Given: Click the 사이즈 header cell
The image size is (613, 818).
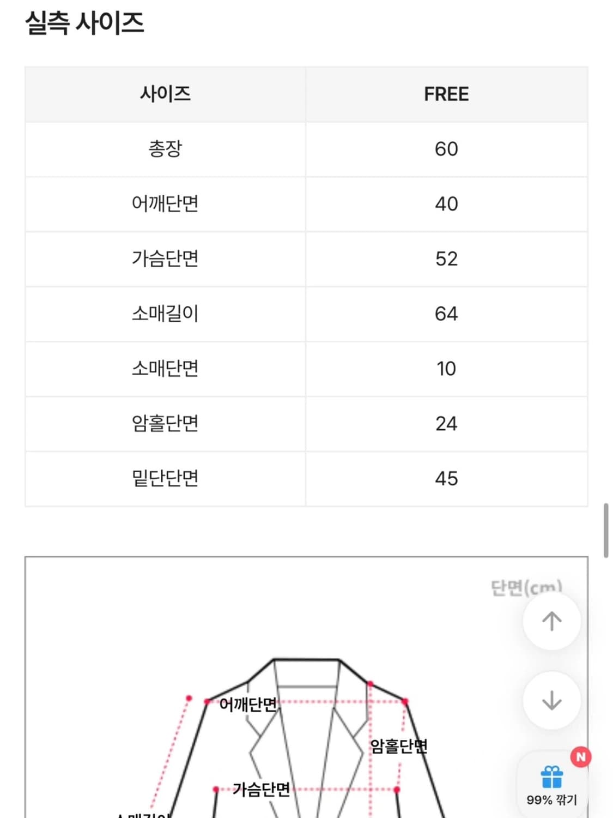Looking at the screenshot, I should [x=165, y=94].
